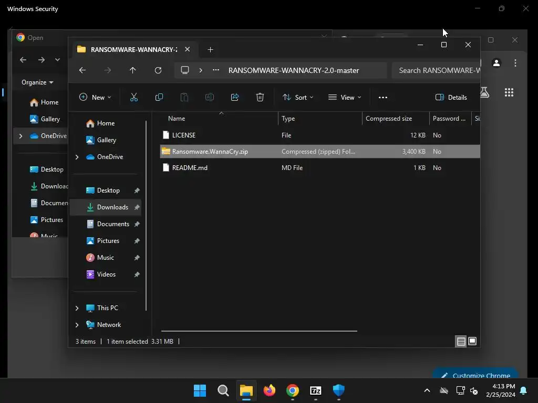Expand Network tree node
The width and height of the screenshot is (538, 403).
(77, 325)
